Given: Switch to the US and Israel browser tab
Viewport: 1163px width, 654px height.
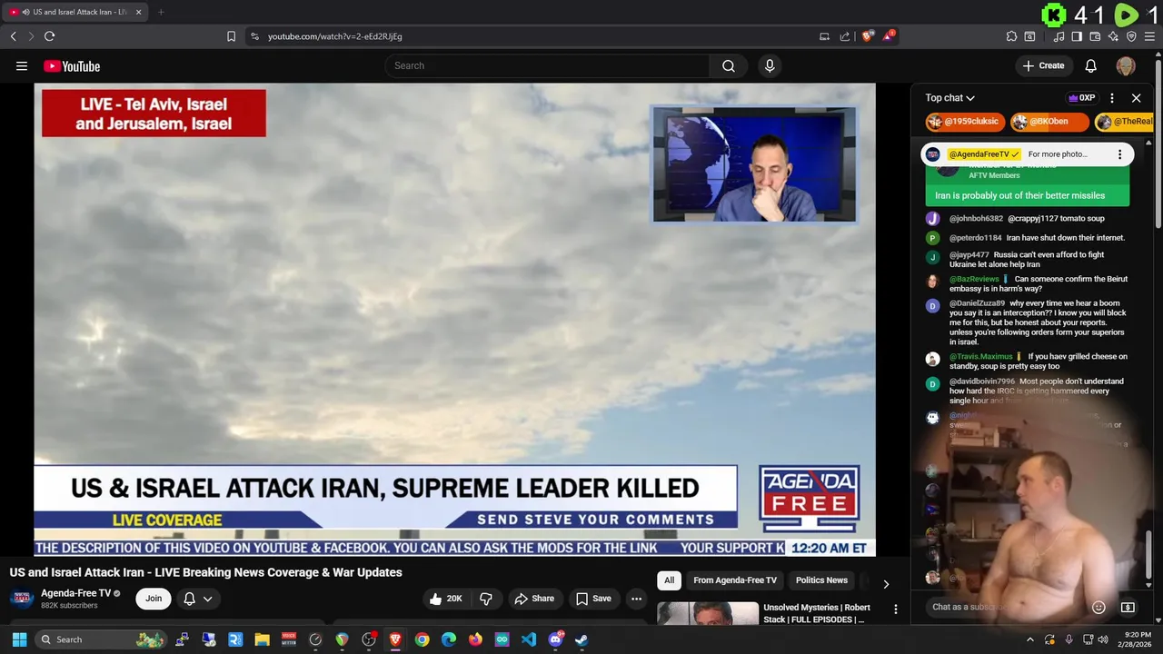Looking at the screenshot, I should tap(75, 12).
